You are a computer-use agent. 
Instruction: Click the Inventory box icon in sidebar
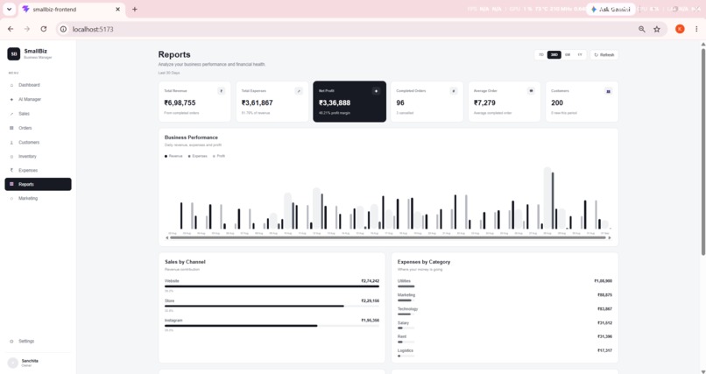[x=11, y=157]
